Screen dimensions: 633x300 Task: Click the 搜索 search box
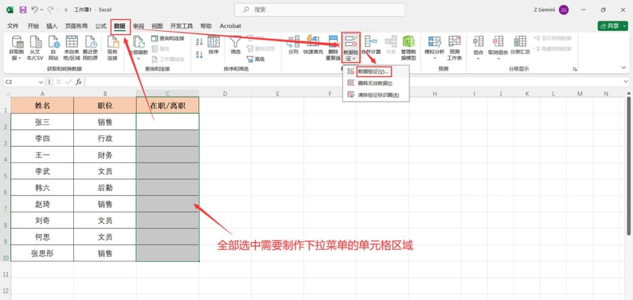319,10
